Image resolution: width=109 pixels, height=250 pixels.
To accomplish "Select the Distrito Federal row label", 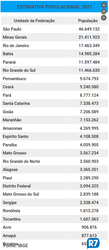I will 17,186.
